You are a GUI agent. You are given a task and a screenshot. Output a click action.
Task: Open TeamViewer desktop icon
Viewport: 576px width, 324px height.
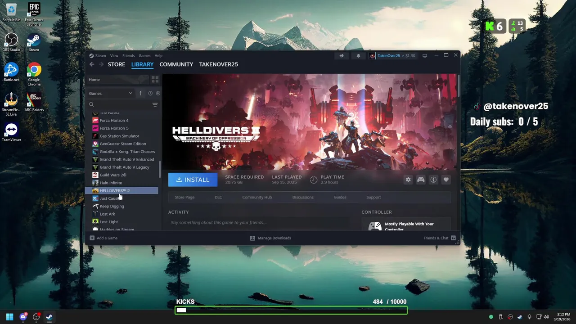11,132
